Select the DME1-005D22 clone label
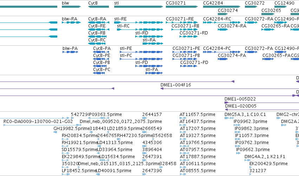The width and height of the screenshot is (299, 176). (x=240, y=99)
